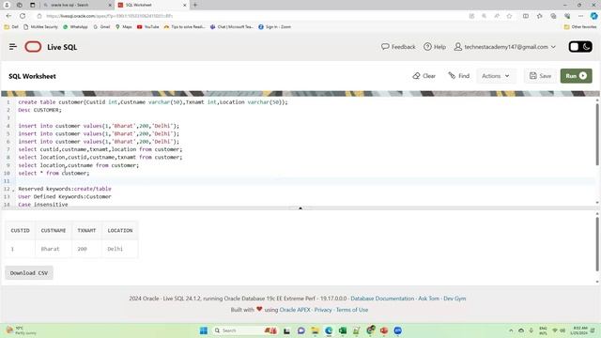Open Excel from the taskbar

[343, 330]
